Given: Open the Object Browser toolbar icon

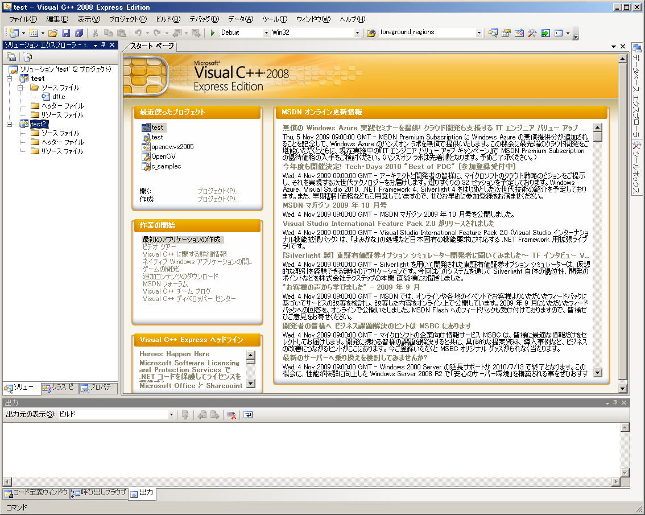Looking at the screenshot, I should tap(519, 32).
